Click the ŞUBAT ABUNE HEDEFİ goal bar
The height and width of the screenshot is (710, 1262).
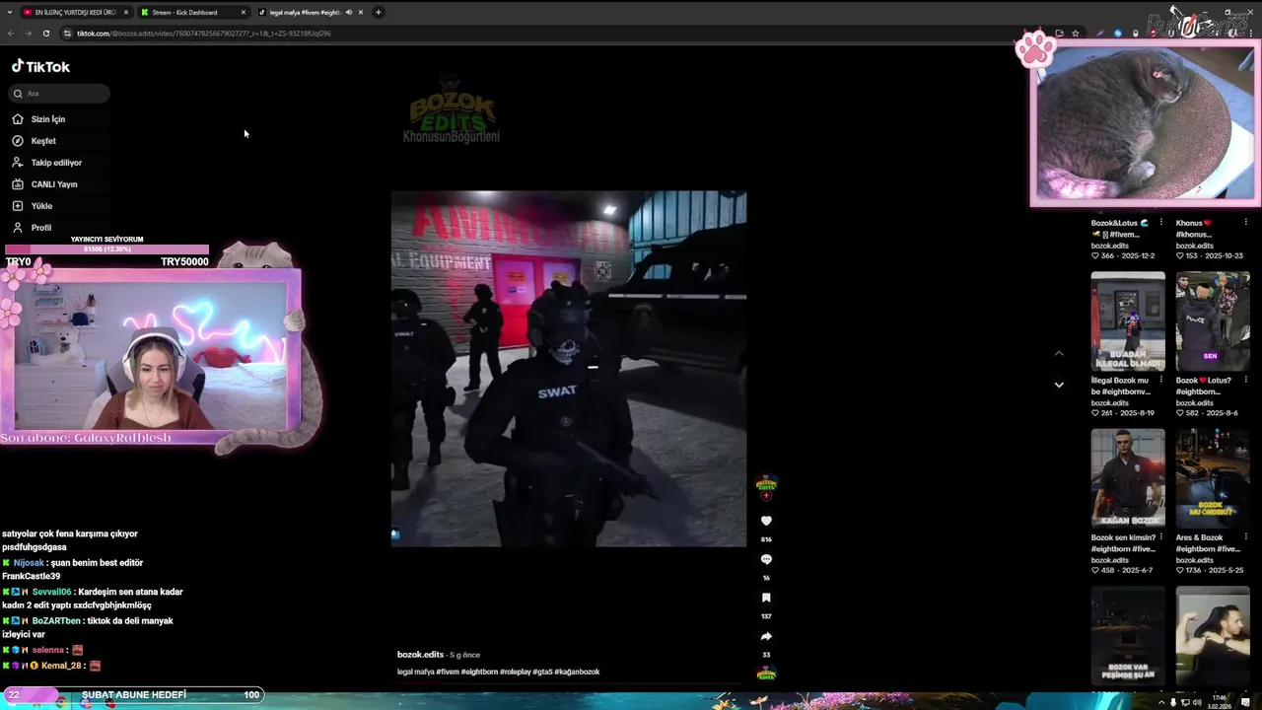click(x=132, y=694)
